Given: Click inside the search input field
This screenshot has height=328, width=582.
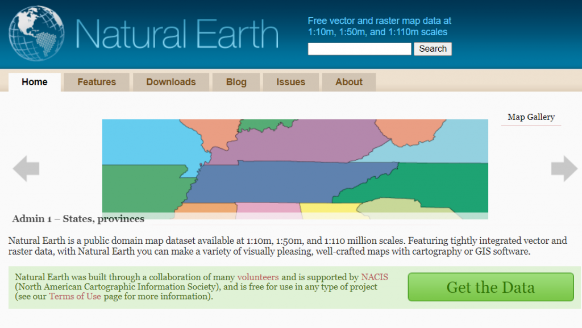Looking at the screenshot, I should coord(359,49).
